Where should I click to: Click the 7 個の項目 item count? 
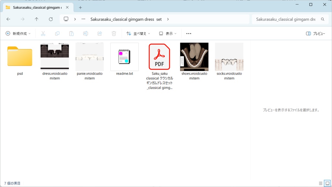[12, 183]
